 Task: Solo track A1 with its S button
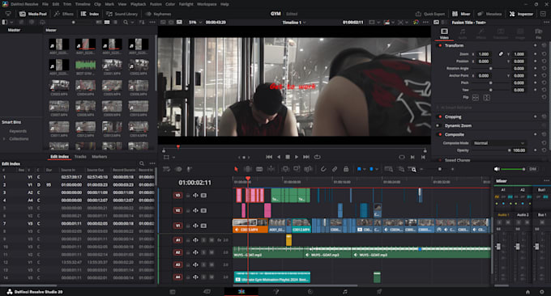pyautogui.click(x=203, y=240)
